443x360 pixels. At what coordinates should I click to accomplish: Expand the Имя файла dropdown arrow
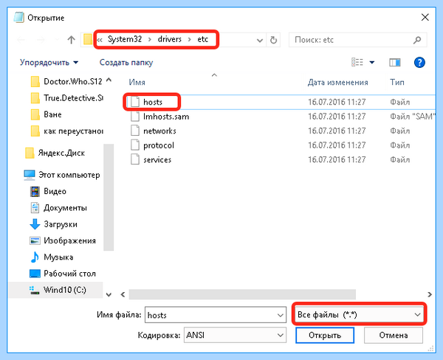[281, 315]
